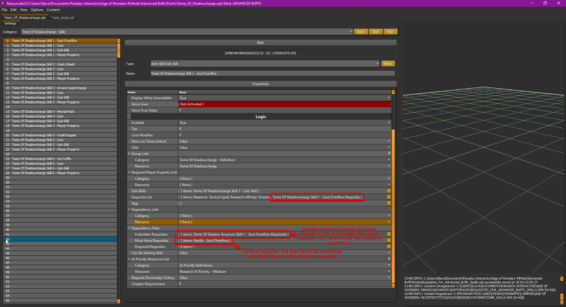Open the Requisite List editor icon
This screenshot has width=566, height=307.
[389, 197]
